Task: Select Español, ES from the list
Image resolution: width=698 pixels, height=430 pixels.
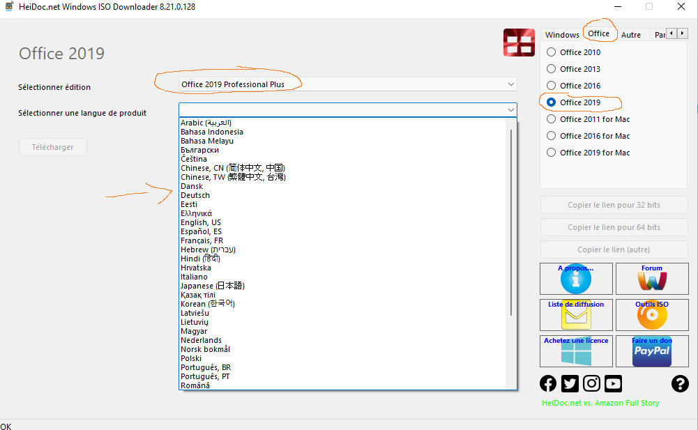Action: 202,231
